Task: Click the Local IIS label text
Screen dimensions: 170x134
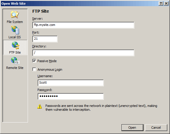Action: point(15,37)
